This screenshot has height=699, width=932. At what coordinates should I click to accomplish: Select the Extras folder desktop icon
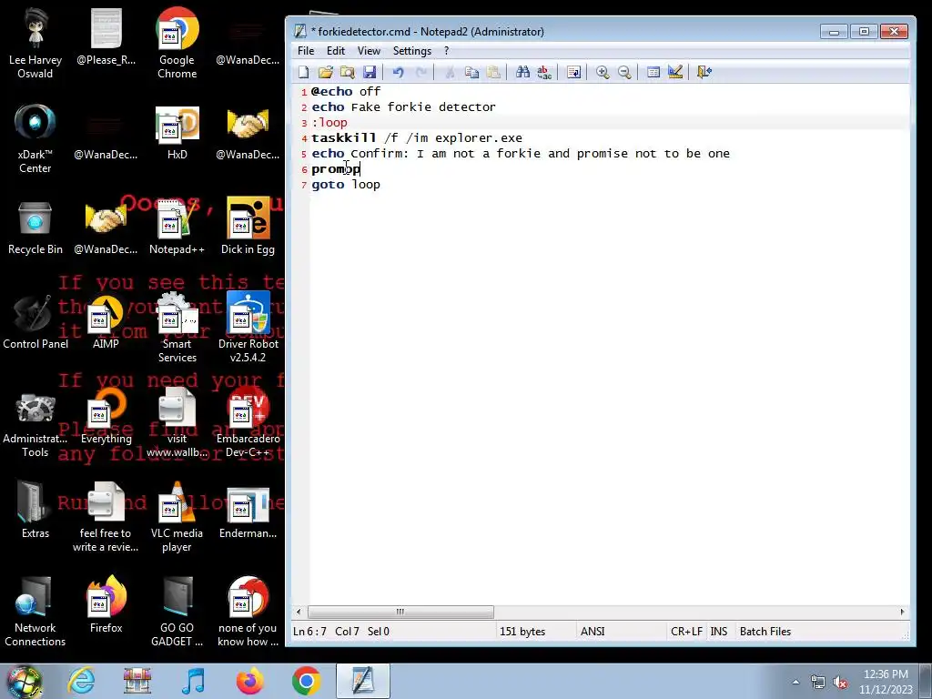pyautogui.click(x=35, y=512)
